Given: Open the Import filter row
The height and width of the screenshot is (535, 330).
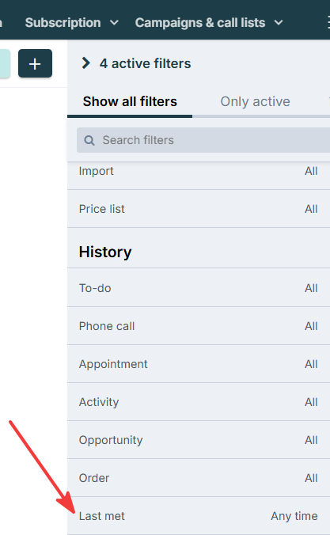Looking at the screenshot, I should click(199, 171).
